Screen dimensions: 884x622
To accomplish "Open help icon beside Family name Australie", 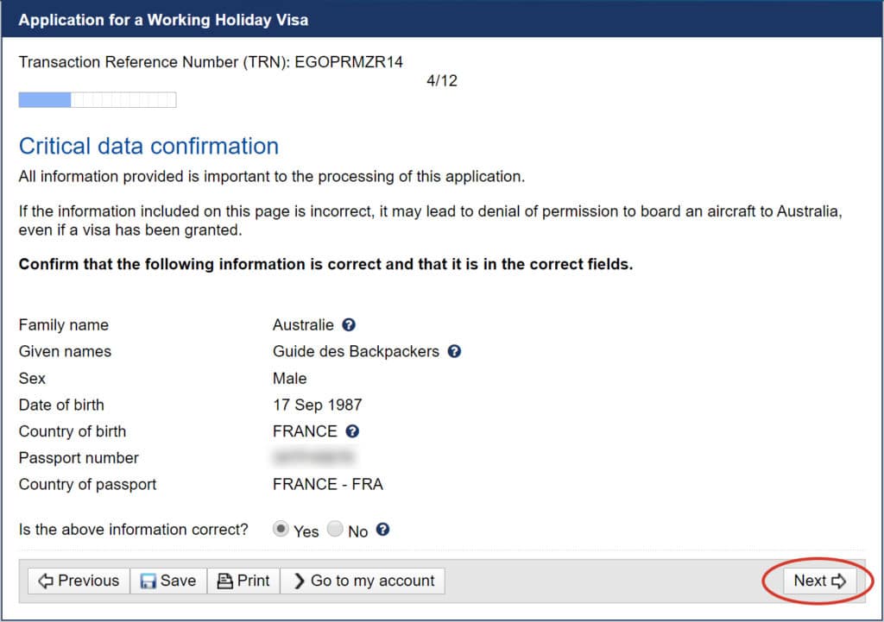I will coord(349,325).
